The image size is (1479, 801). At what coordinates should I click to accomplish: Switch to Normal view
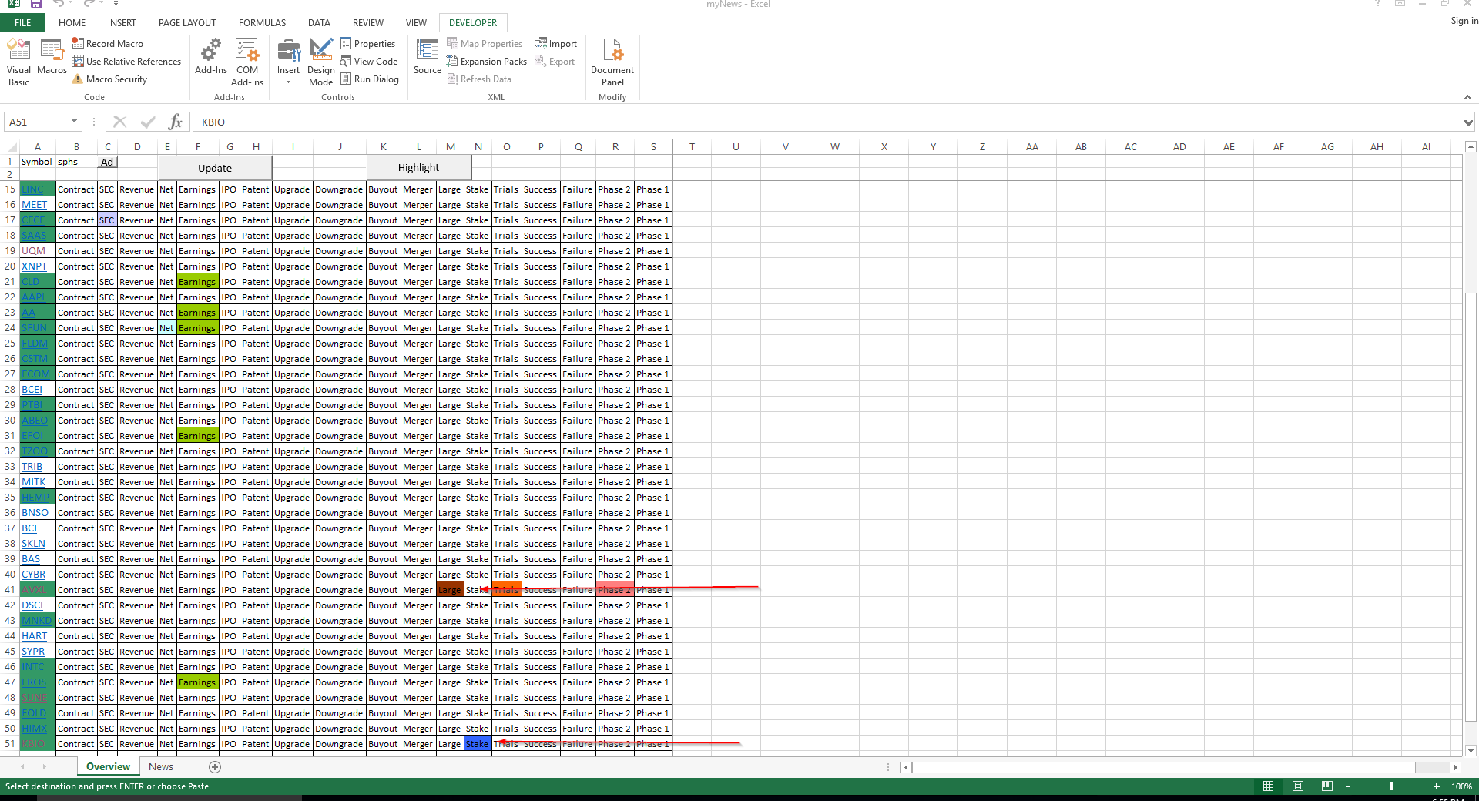1268,786
